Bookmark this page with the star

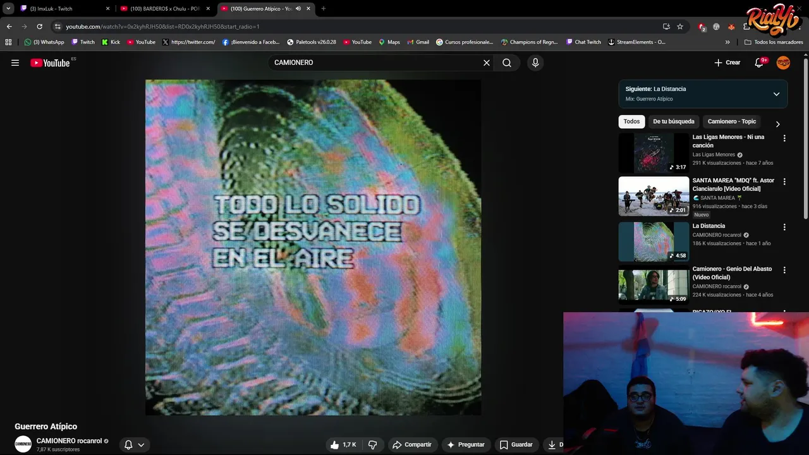coord(680,27)
